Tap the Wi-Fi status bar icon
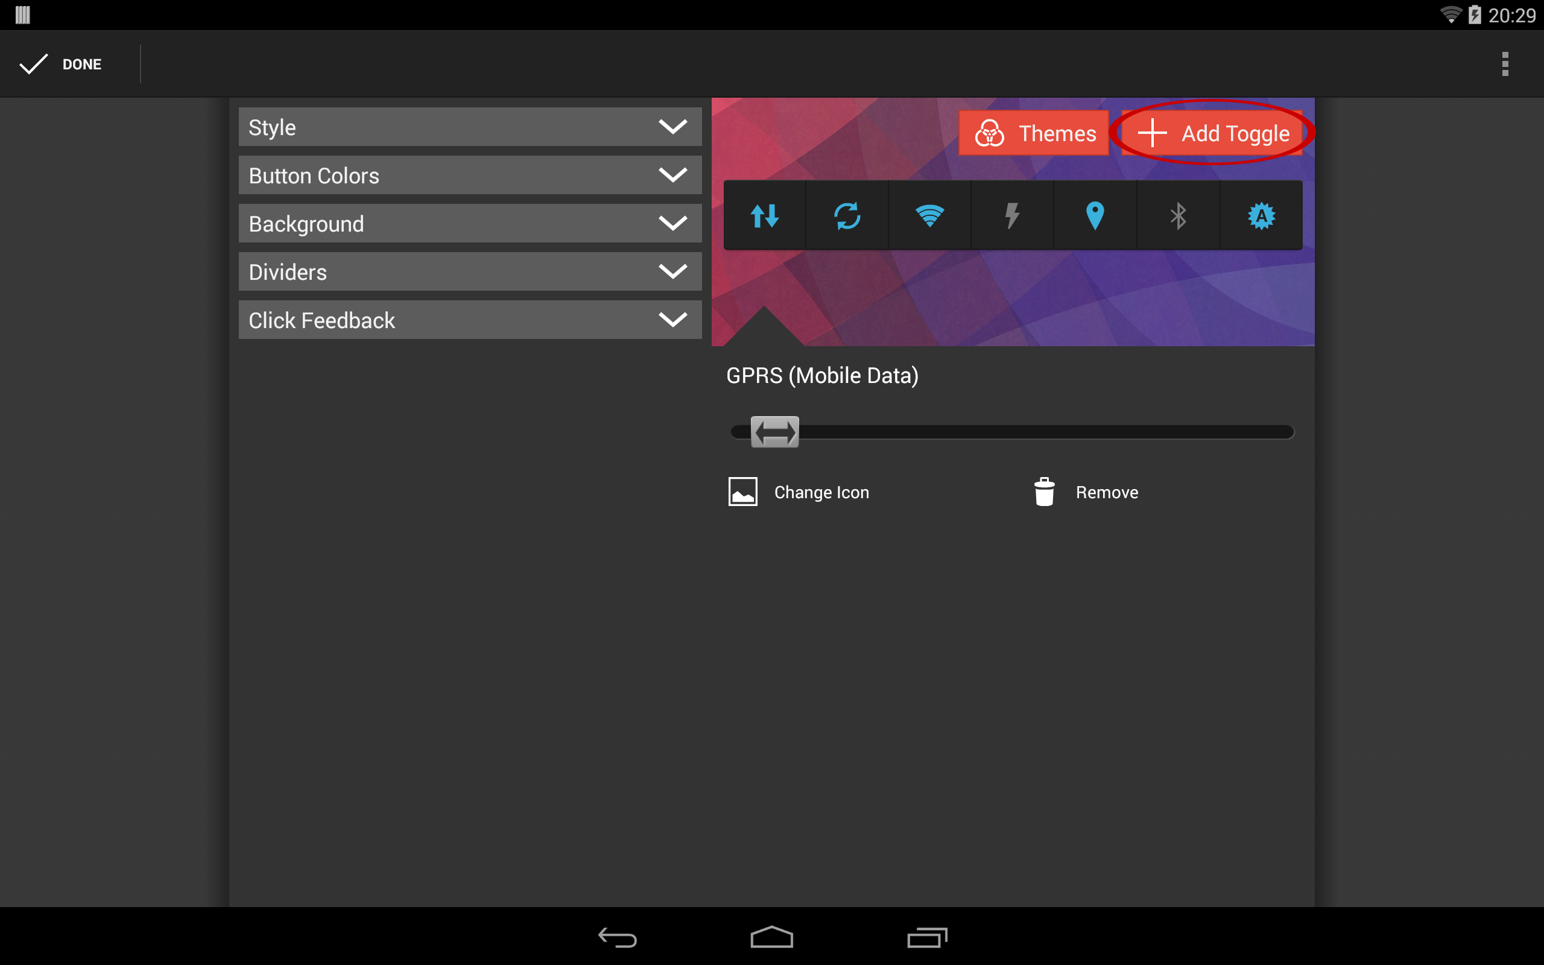Screen dimensions: 1544x965 click(1451, 14)
